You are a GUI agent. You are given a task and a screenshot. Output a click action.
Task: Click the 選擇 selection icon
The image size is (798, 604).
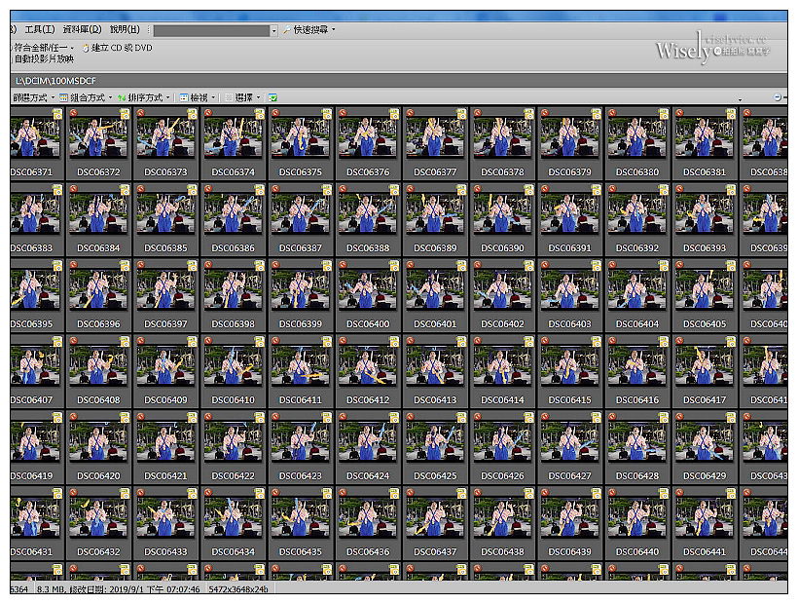tap(229, 97)
